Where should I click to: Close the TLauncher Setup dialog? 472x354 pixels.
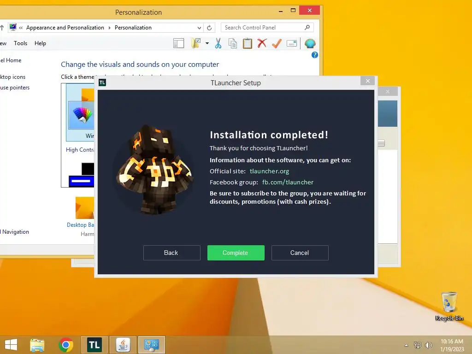pos(367,81)
